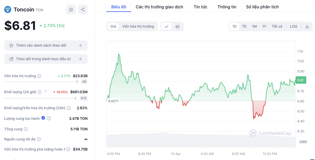
Task: Click the $661.03M volume value
Action: (x=79, y=92)
